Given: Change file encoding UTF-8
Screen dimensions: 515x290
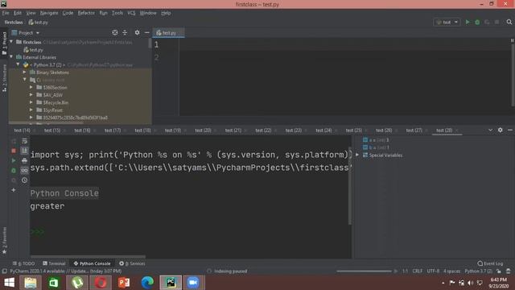Looking at the screenshot, I should click(433, 271).
